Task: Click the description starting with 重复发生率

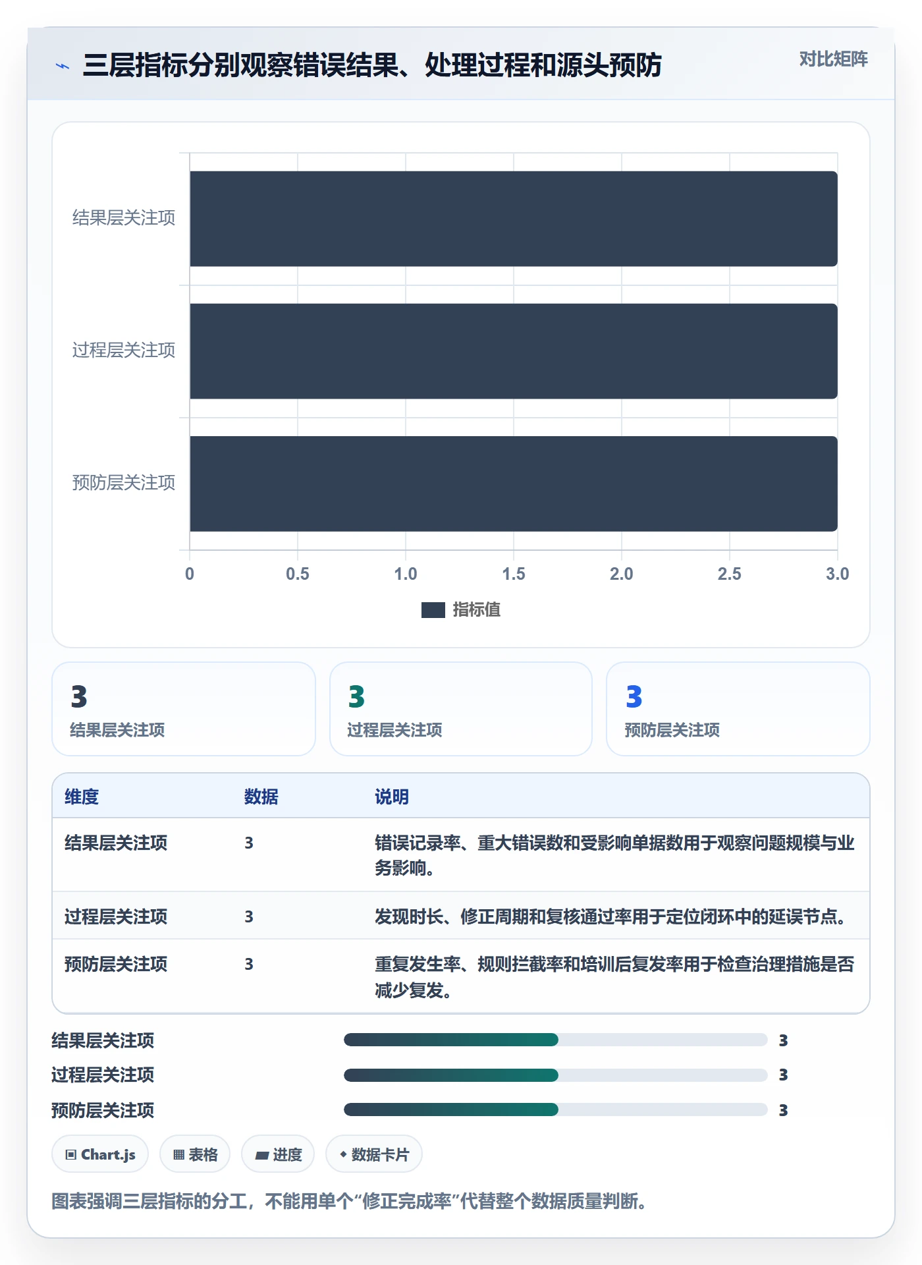Action: pos(615,977)
